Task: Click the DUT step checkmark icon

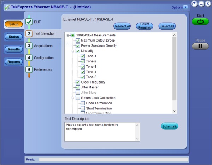Action: click(x=29, y=22)
